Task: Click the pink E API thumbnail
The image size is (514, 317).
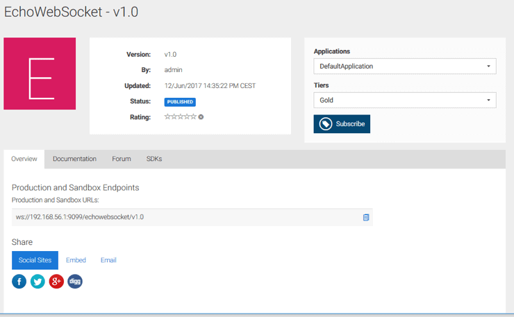Action: (40, 74)
